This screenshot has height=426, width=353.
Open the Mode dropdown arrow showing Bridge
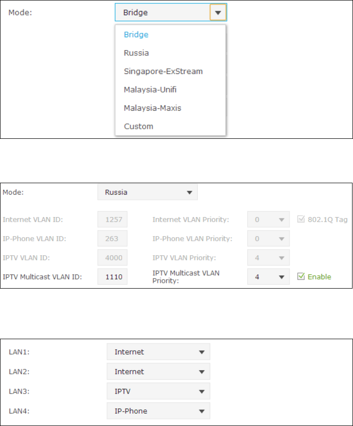[218, 12]
